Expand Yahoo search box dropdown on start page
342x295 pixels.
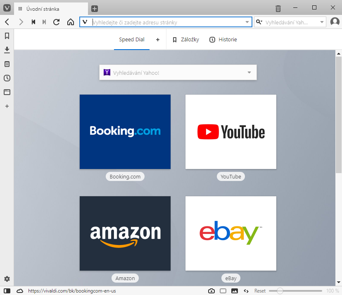click(249, 72)
